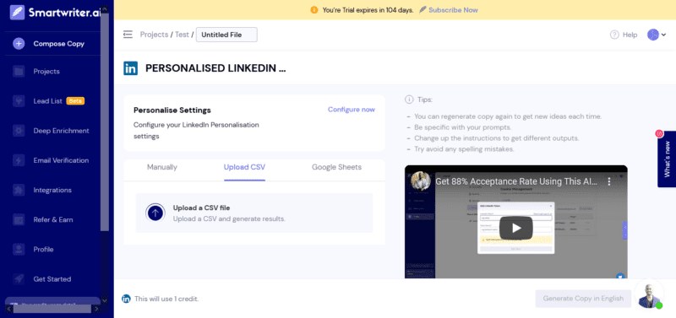
Task: Open Email Verification in the sidebar
Action: pos(61,160)
